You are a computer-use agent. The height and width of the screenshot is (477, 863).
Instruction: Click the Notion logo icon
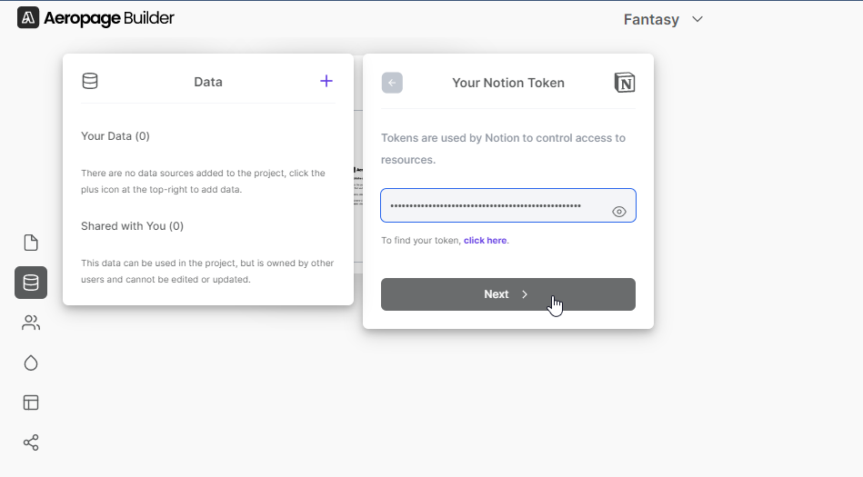625,83
